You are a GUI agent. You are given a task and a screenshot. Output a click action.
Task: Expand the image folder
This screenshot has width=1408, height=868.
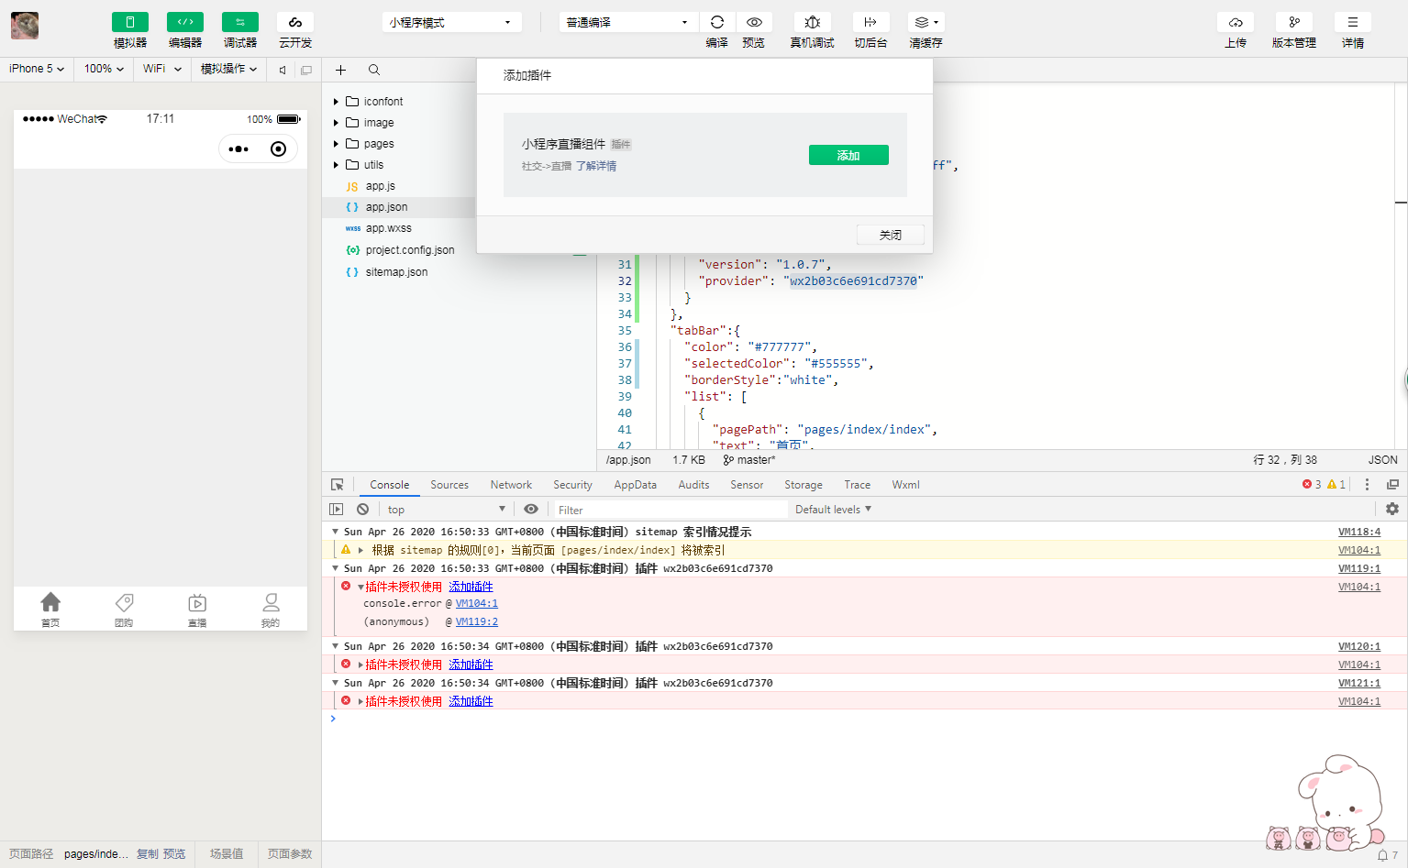pos(336,123)
